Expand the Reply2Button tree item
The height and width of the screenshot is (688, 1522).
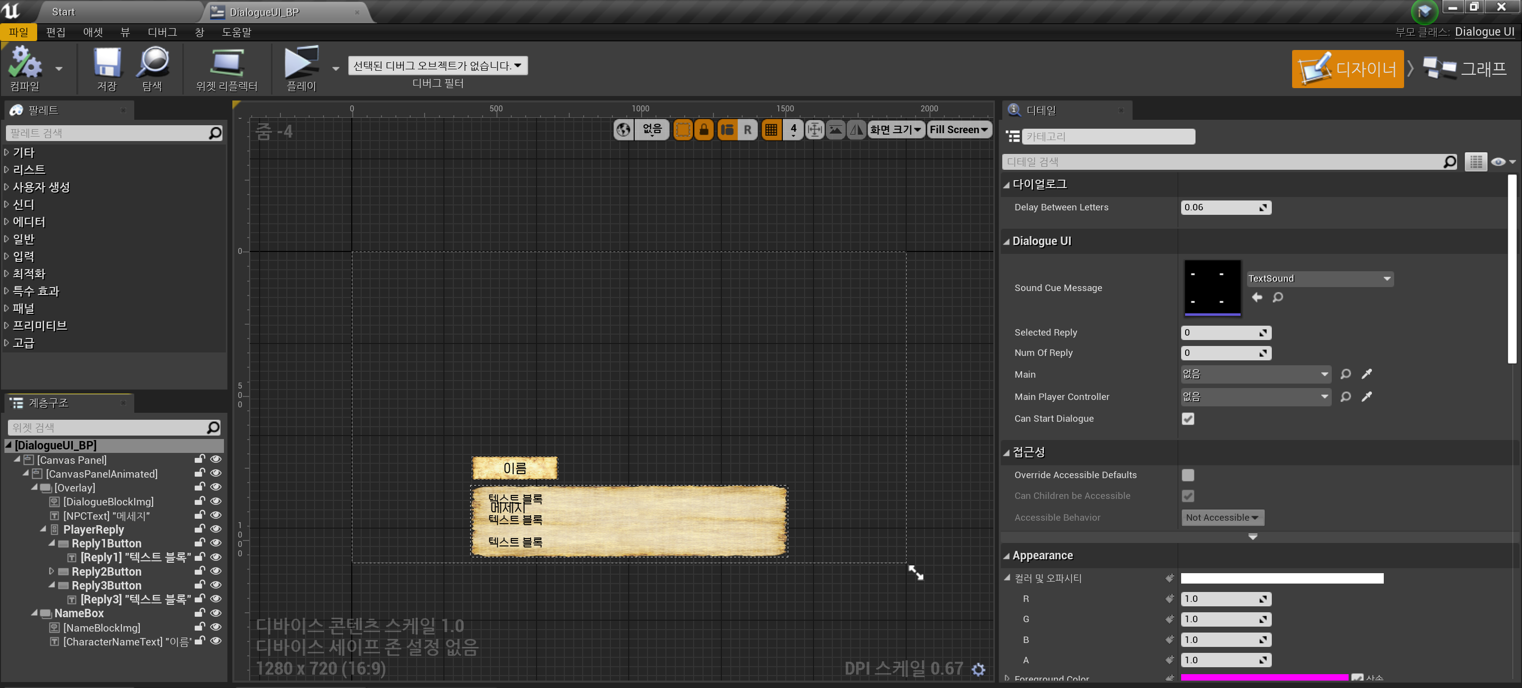(52, 571)
